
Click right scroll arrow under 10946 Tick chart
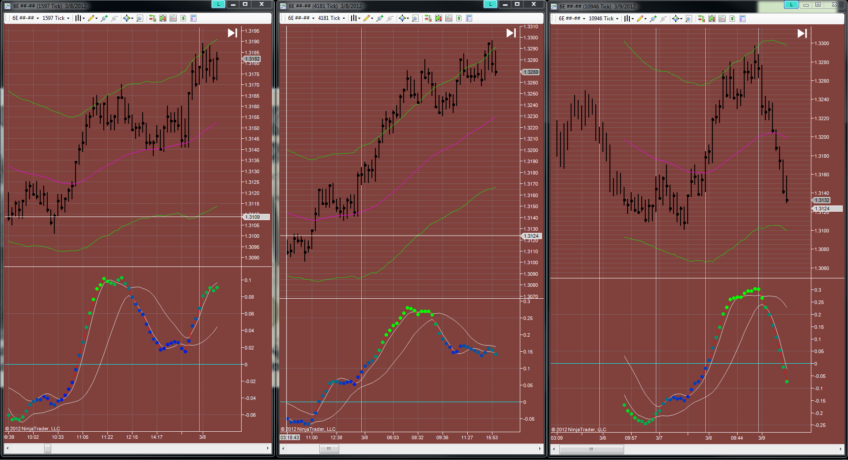[840, 449]
